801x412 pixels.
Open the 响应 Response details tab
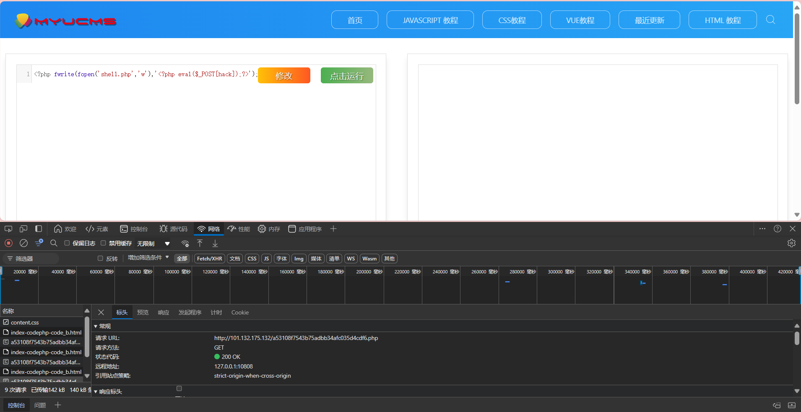tap(164, 312)
